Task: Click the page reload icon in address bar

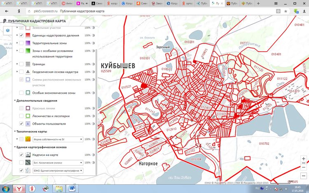Action: pos(29,11)
